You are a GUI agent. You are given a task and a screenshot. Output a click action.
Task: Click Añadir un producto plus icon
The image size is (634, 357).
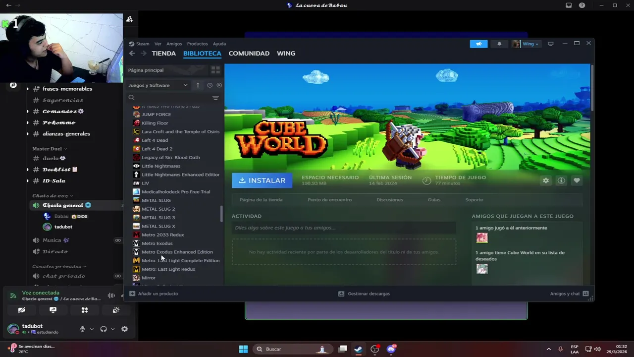coord(132,294)
